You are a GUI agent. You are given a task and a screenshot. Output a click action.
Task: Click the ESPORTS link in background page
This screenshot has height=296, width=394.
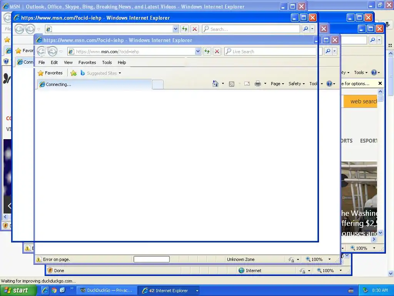(369, 141)
